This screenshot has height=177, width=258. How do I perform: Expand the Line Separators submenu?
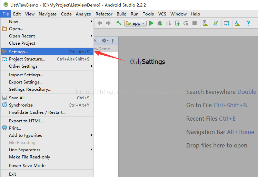pyautogui.click(x=47, y=150)
